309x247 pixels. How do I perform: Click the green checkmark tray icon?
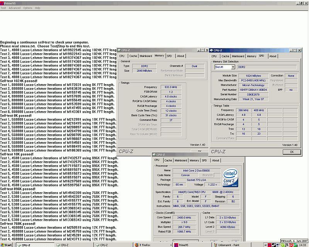coord(282,245)
